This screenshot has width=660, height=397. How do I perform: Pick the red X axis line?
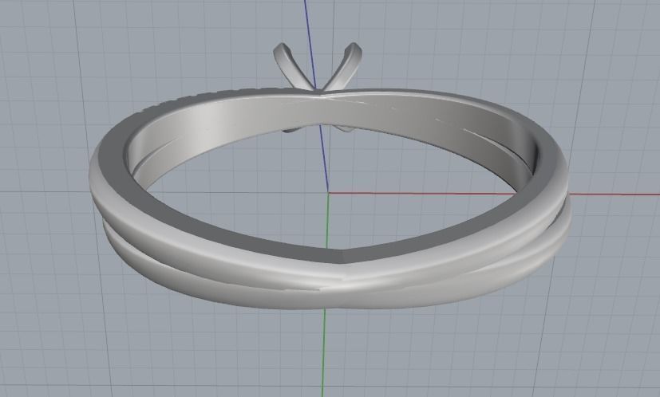click(492, 194)
